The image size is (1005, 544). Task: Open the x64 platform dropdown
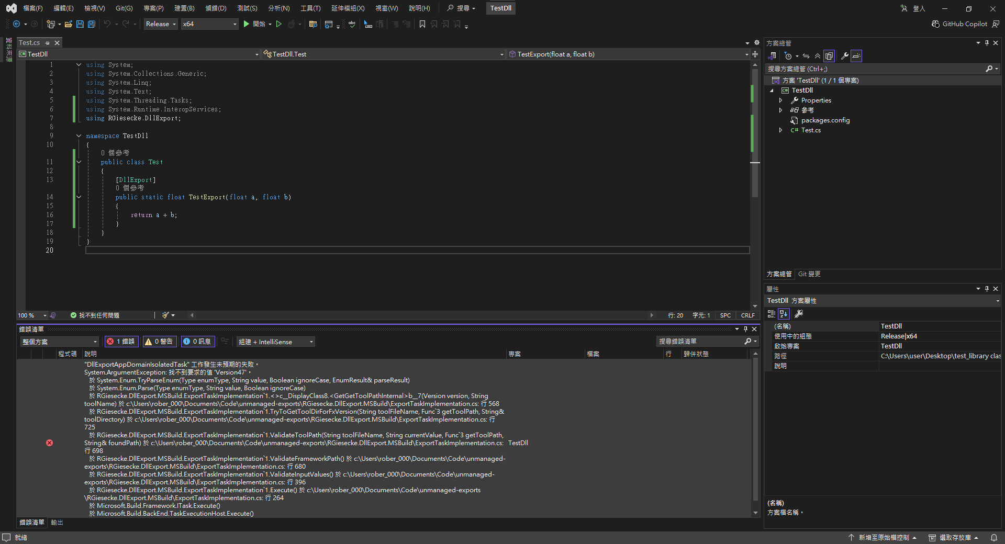209,24
